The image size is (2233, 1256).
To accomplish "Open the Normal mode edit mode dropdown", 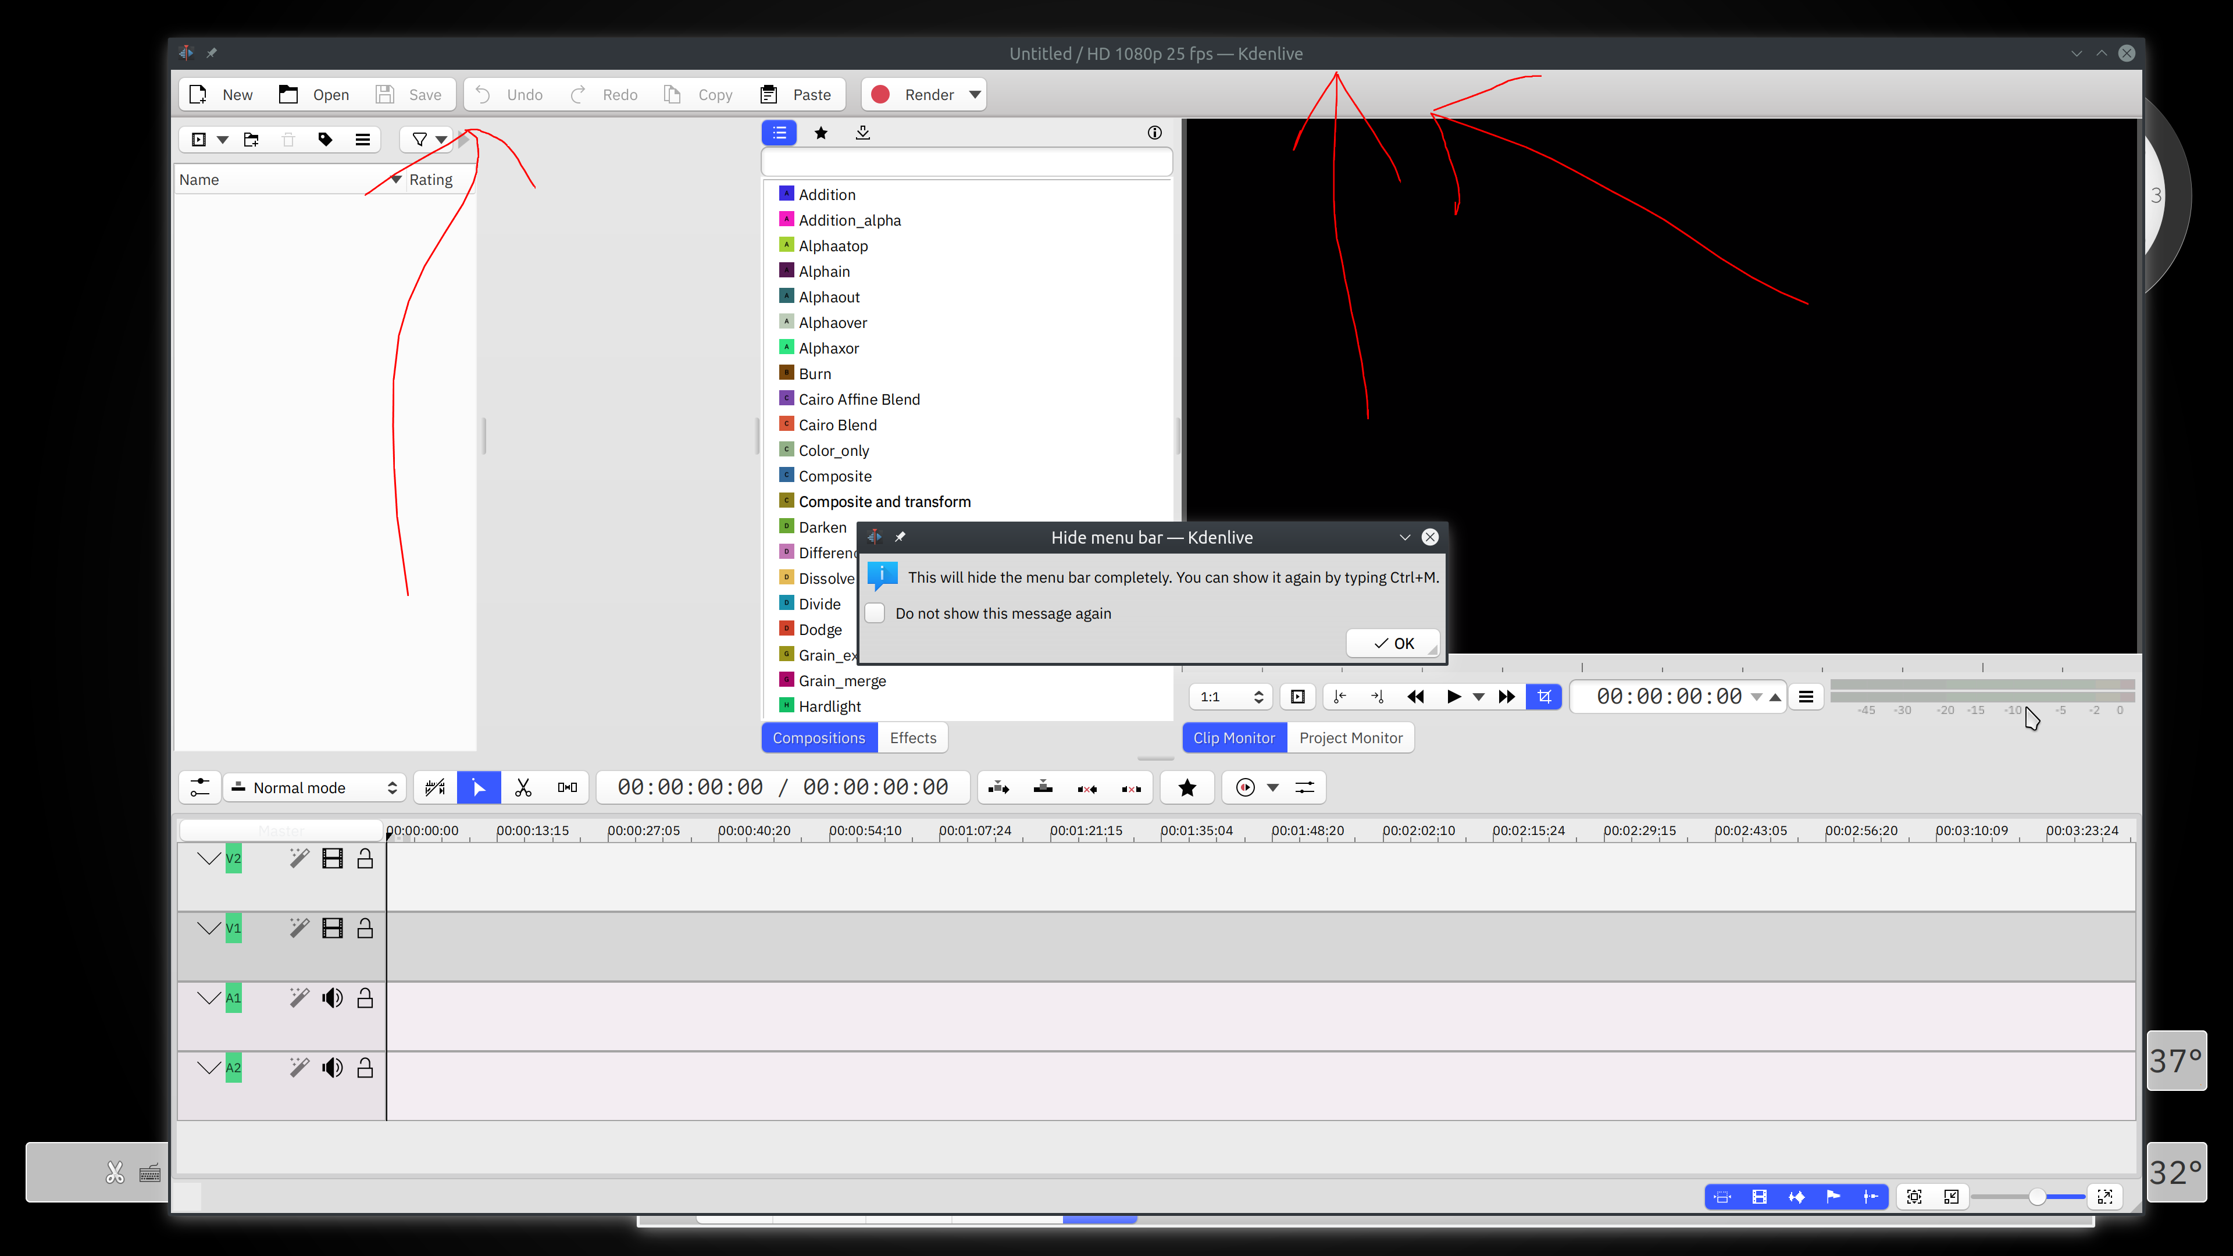I will tap(314, 787).
